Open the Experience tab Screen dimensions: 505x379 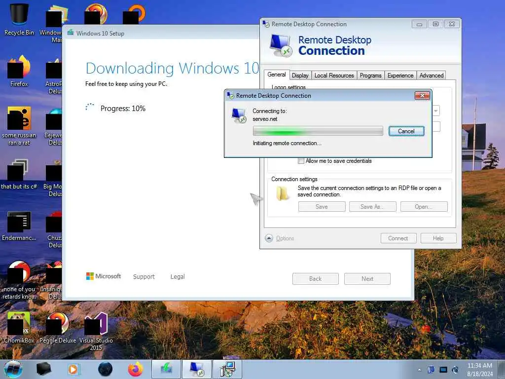pyautogui.click(x=400, y=76)
